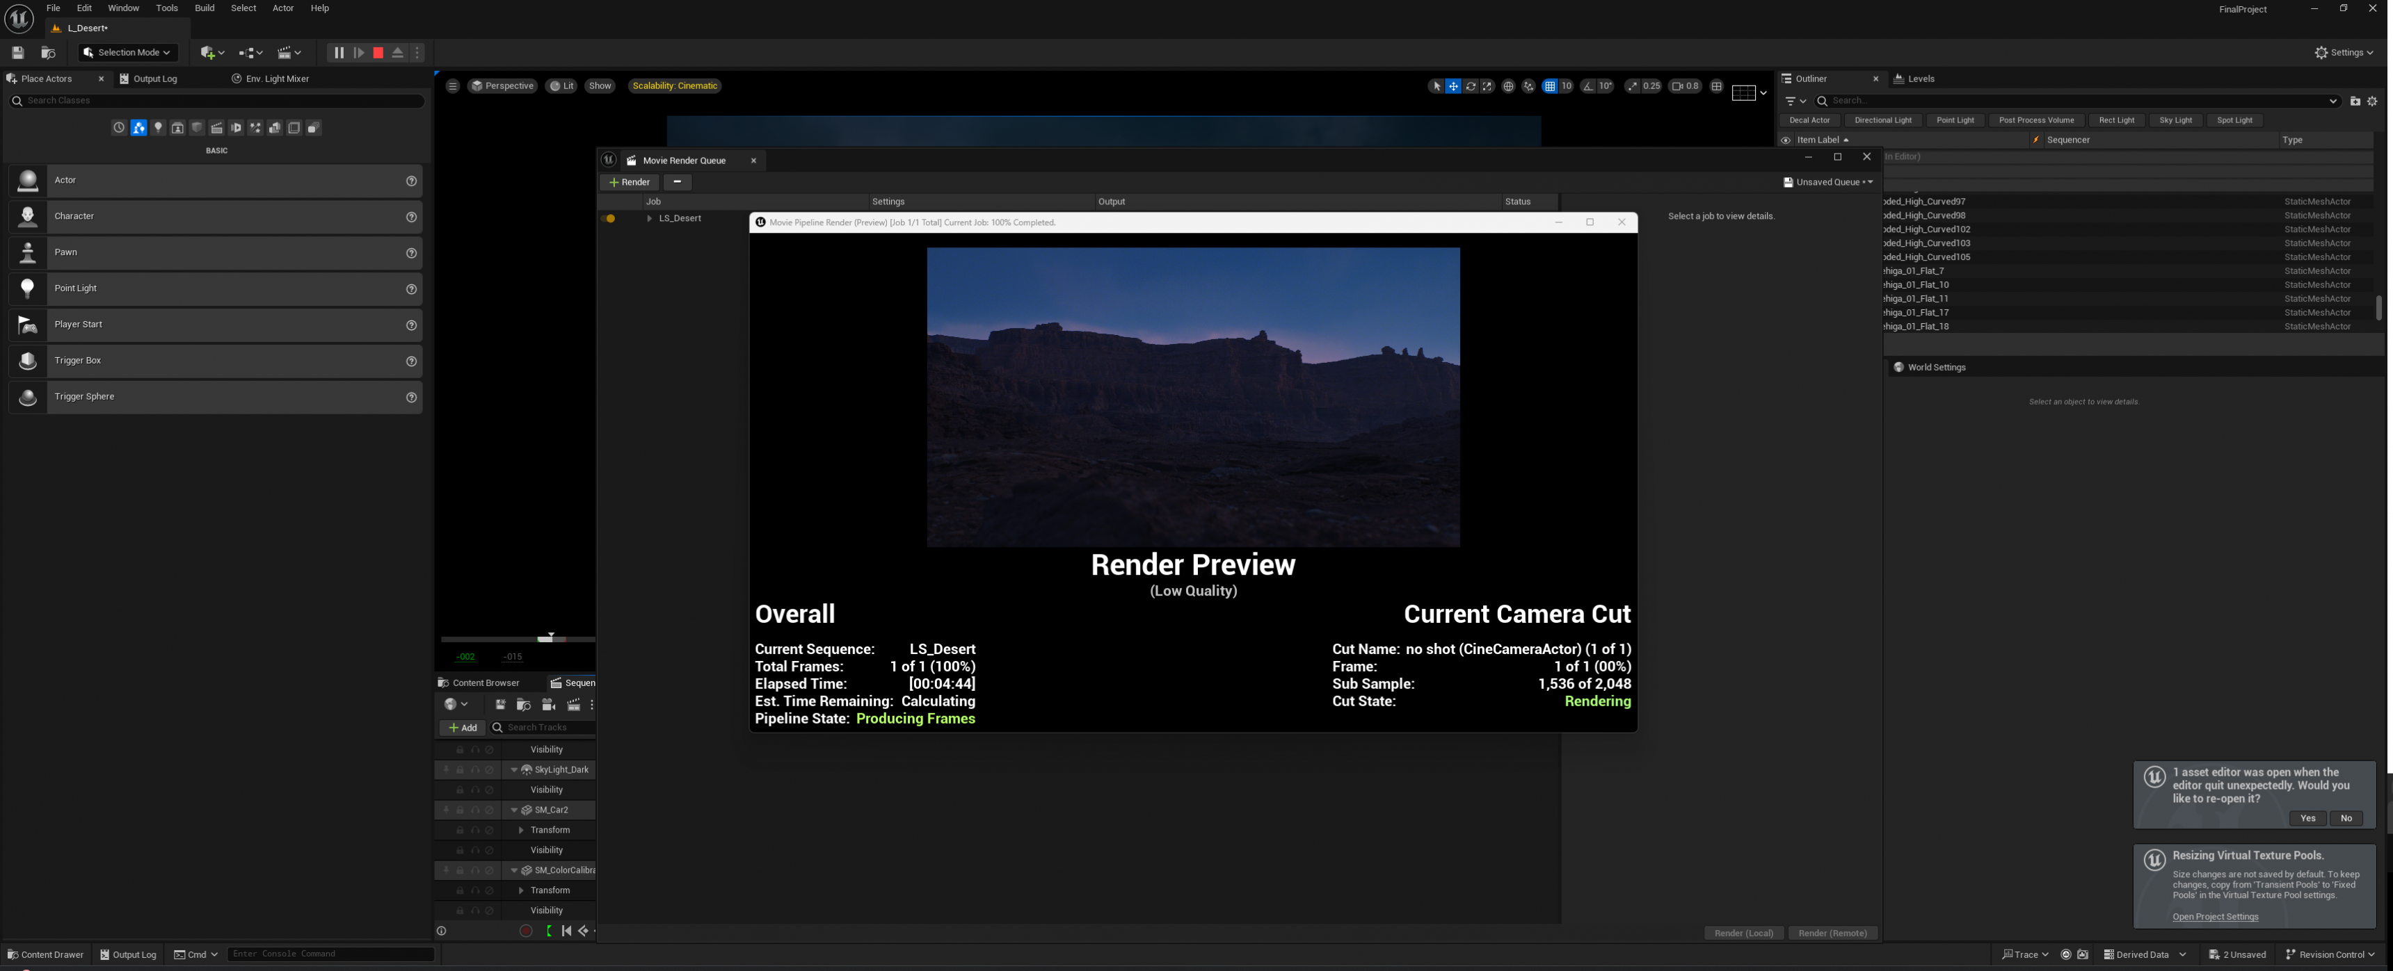Screen dimensions: 2393x971
Task: Select the Visual Effects sparkles category
Action: point(255,128)
